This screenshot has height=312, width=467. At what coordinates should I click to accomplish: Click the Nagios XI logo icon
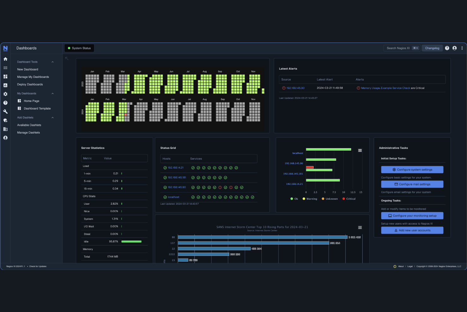coord(5,48)
